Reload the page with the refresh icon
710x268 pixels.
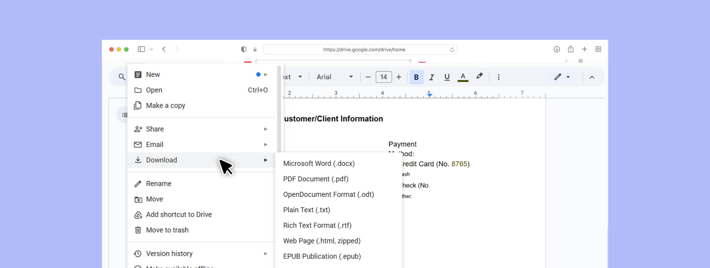tap(452, 49)
